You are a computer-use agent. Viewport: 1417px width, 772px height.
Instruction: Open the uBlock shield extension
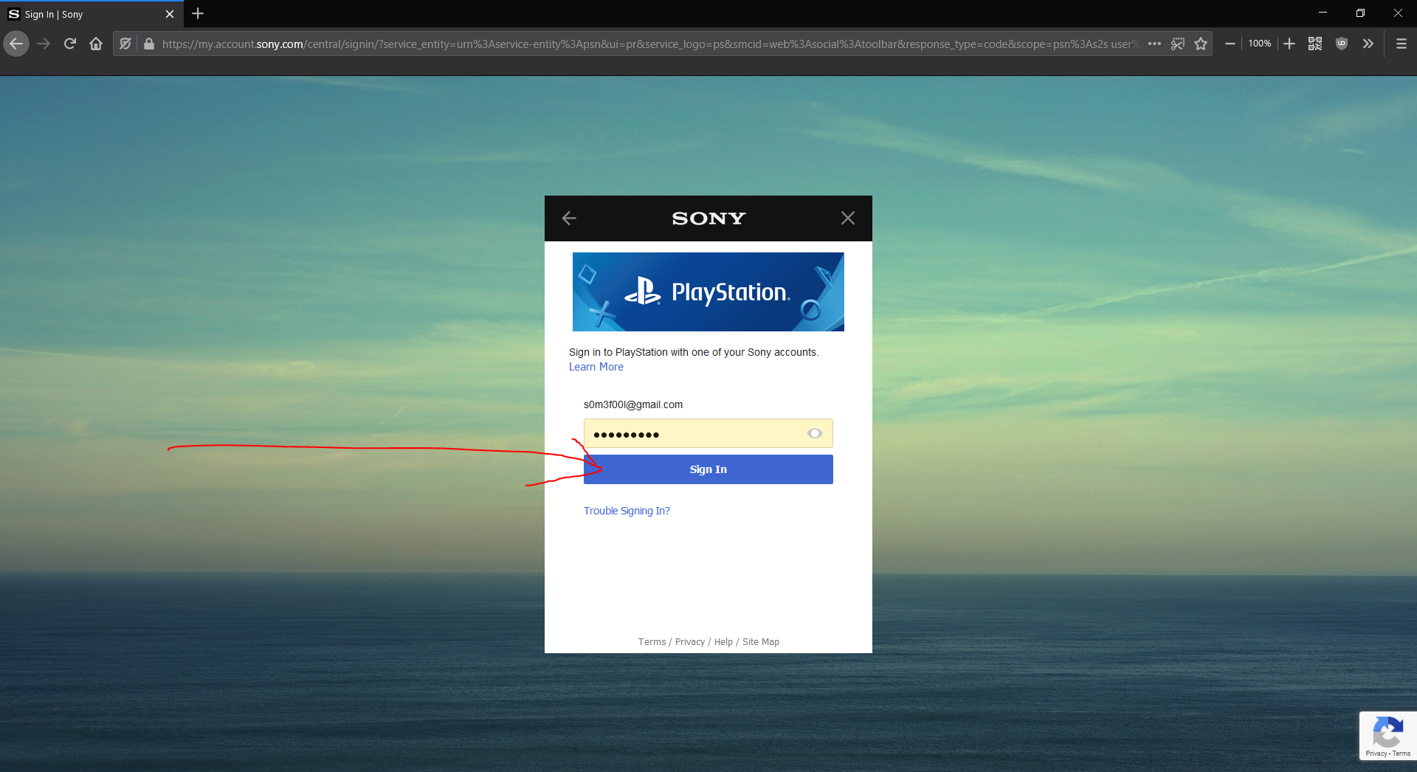(x=1342, y=44)
